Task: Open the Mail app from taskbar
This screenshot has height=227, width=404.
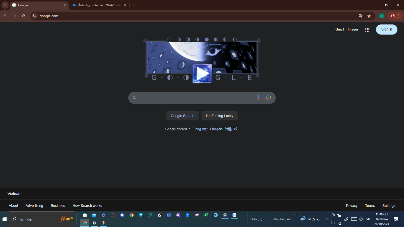Action: (x=94, y=215)
